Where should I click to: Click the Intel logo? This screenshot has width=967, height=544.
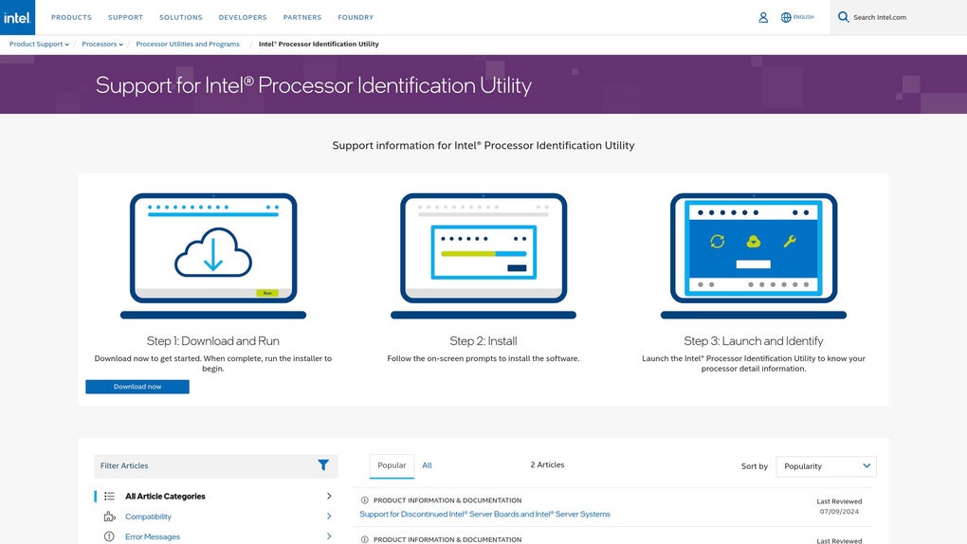click(x=17, y=17)
